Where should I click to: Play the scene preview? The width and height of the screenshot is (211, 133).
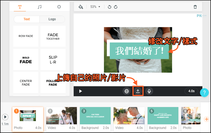tap(80, 91)
